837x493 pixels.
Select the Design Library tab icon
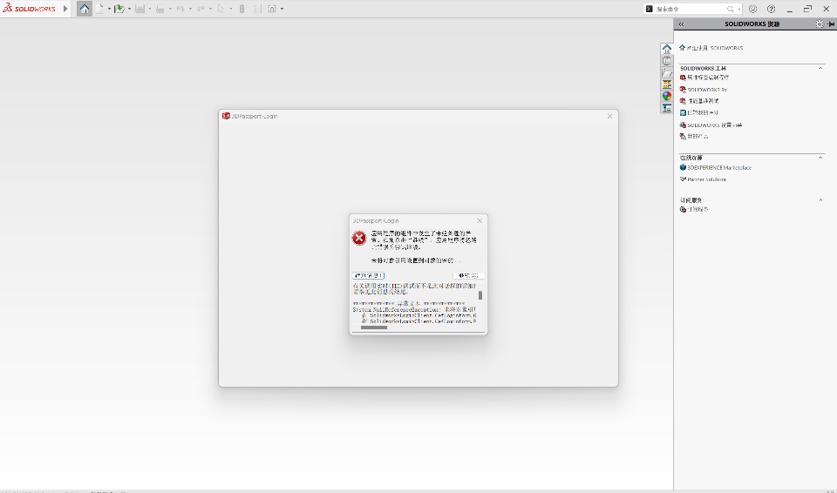[667, 61]
